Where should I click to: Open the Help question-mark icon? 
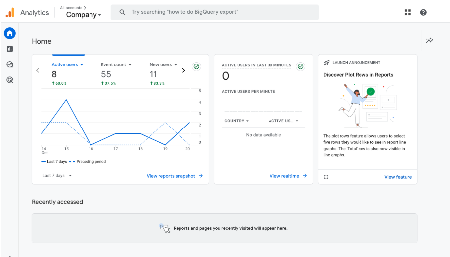[x=423, y=12]
